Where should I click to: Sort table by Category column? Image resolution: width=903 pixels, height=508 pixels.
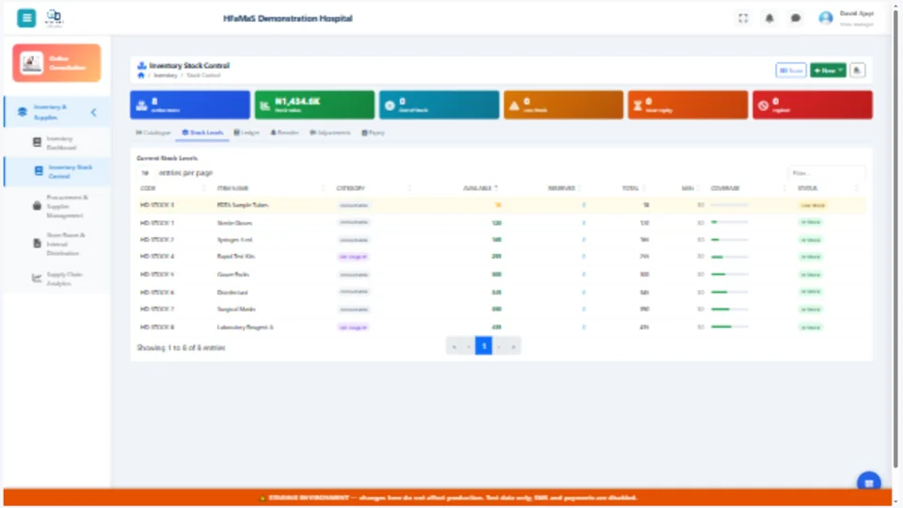click(x=373, y=188)
